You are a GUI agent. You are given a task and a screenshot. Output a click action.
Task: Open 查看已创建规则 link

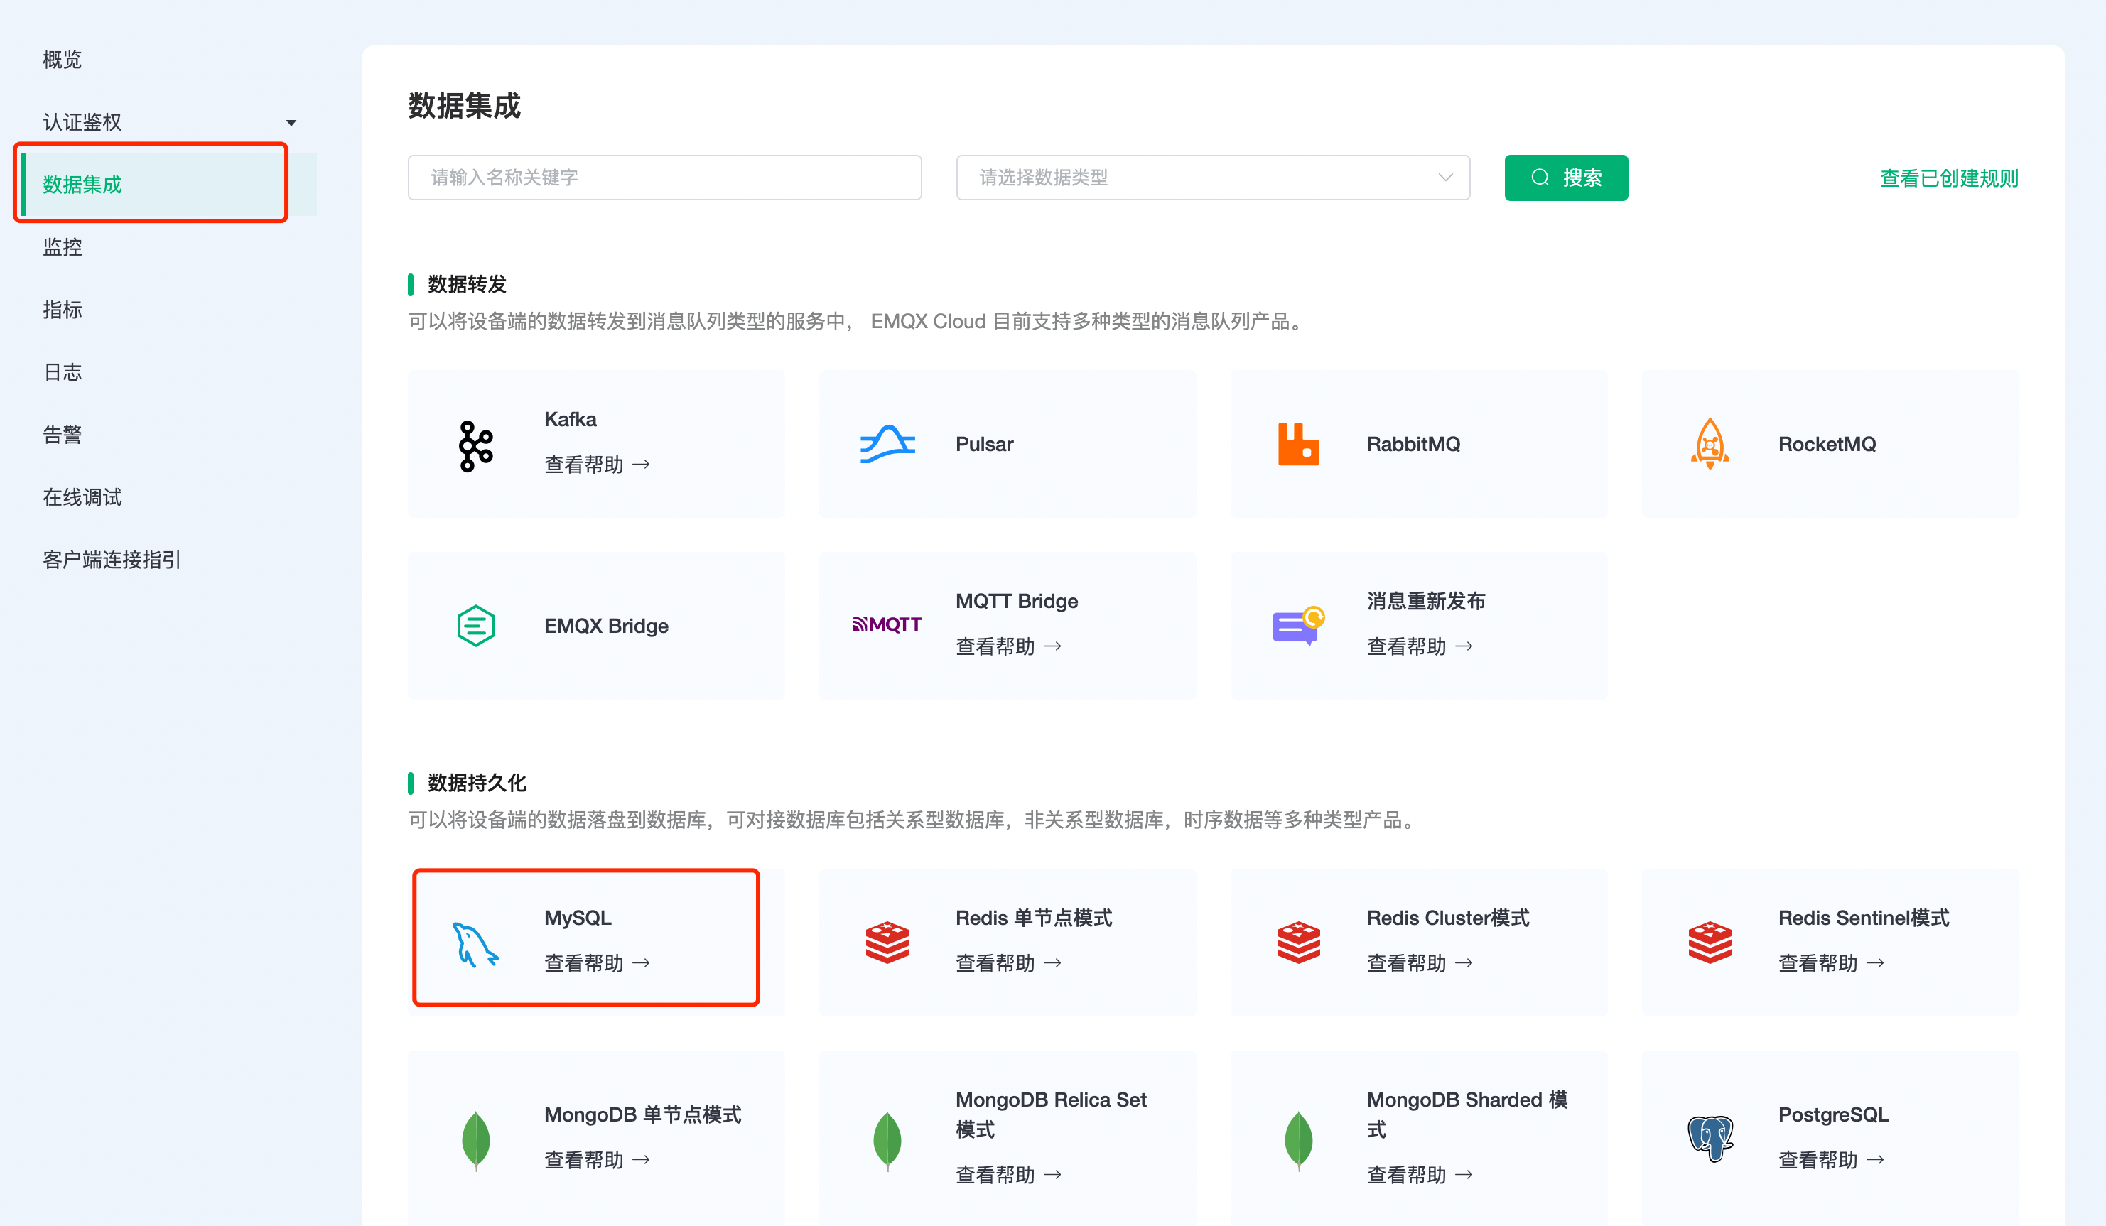point(1948,177)
